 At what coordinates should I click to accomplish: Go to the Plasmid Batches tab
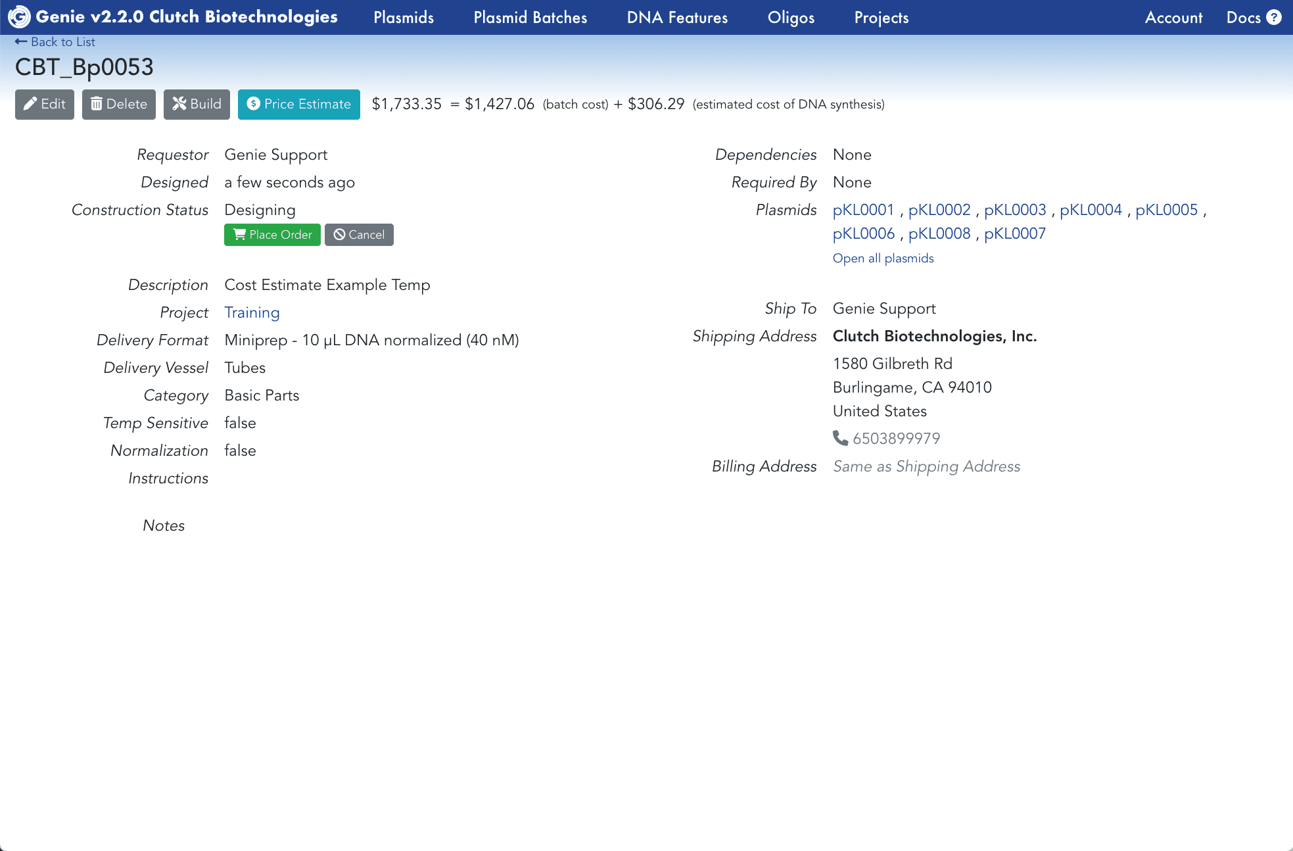click(530, 18)
